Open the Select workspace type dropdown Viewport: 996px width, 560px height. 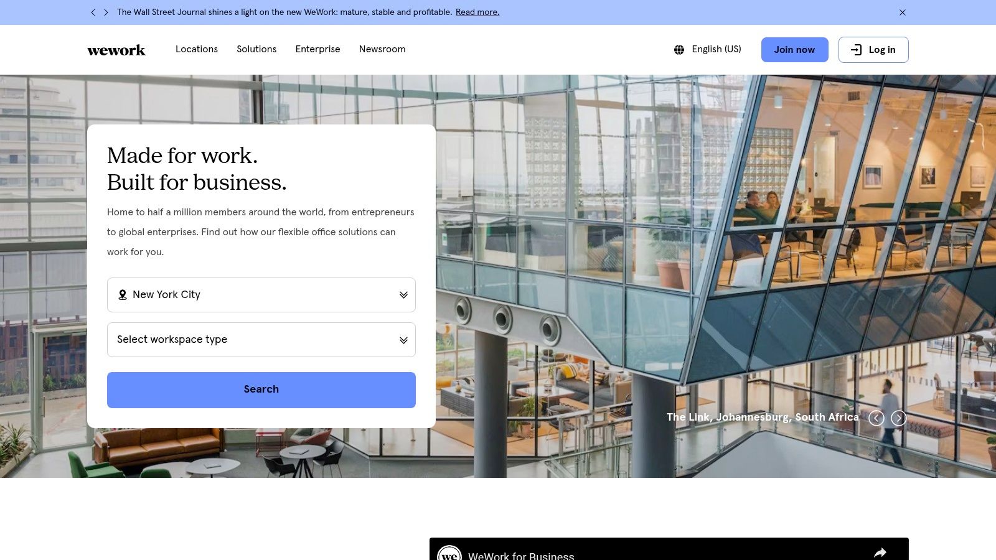pos(261,340)
